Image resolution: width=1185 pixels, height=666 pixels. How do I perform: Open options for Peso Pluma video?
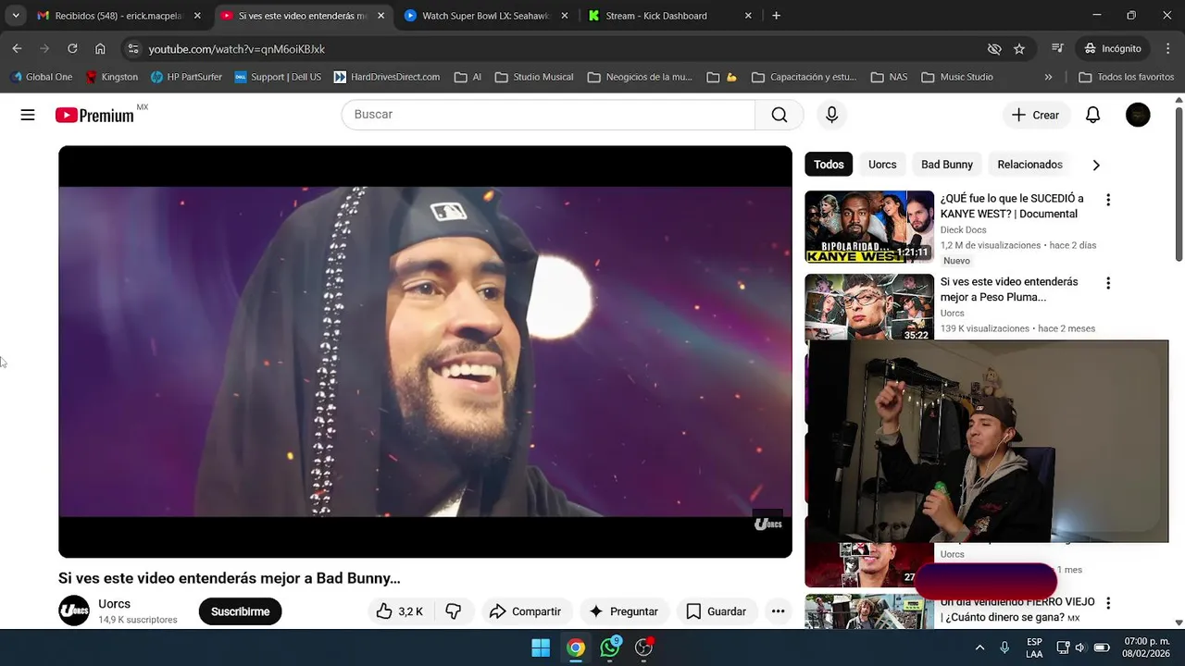(1108, 283)
